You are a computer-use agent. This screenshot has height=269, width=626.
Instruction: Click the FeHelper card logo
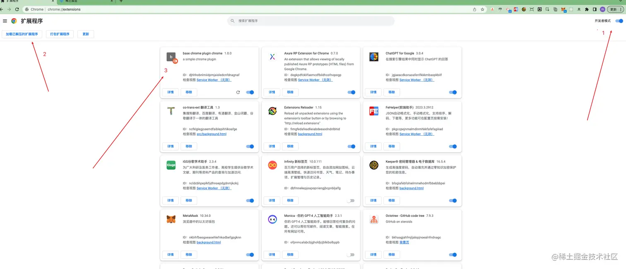374,111
